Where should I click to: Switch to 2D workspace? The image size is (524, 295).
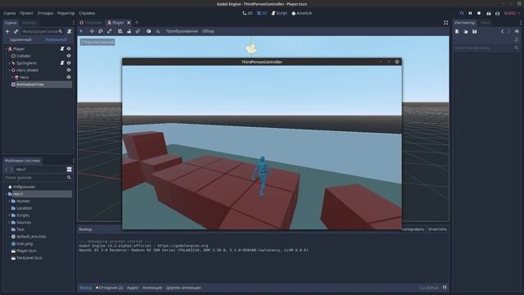247,13
